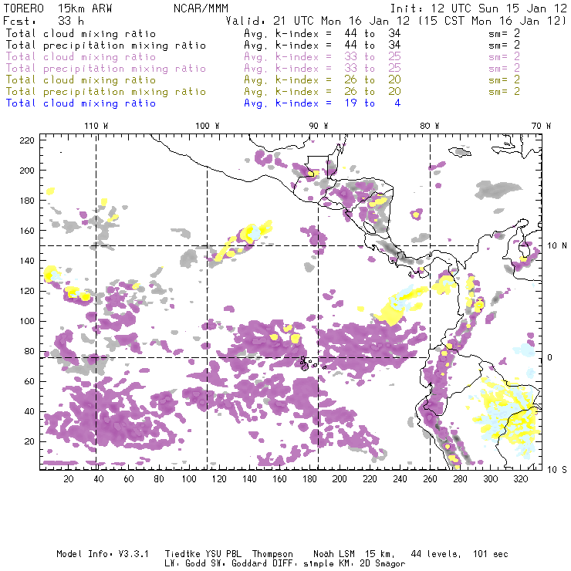Click the '100 W' longitude label

pyautogui.click(x=208, y=126)
